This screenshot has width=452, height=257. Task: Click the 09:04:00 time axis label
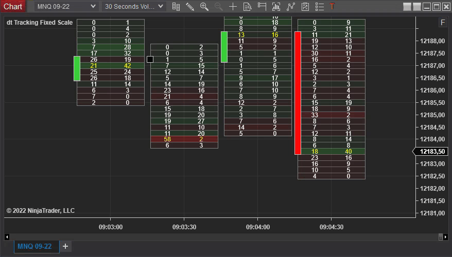coord(258,227)
